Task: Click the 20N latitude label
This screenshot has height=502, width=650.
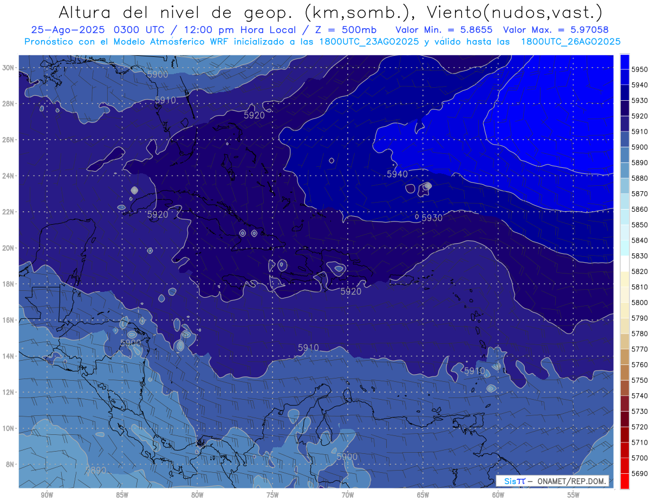Action: pyautogui.click(x=8, y=248)
